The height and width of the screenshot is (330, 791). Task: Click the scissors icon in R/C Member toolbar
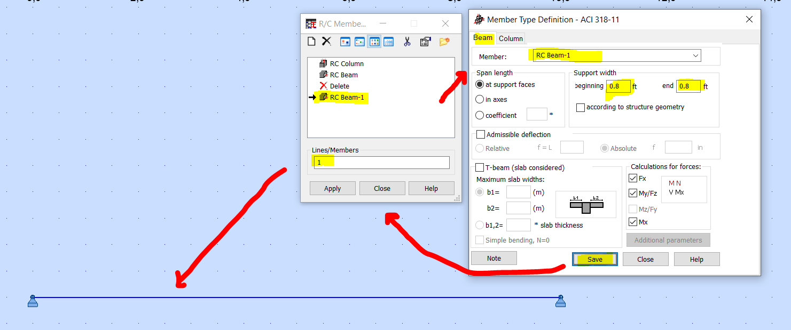[x=407, y=42]
